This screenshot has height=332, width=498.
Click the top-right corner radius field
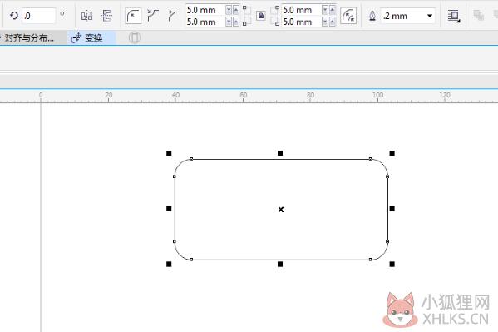[302, 10]
